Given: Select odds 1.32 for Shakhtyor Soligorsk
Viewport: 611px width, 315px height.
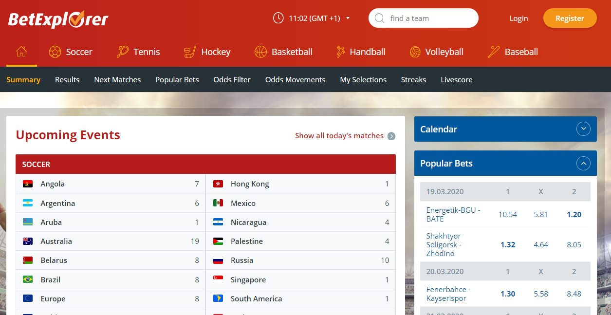Looking at the screenshot, I should [508, 245].
